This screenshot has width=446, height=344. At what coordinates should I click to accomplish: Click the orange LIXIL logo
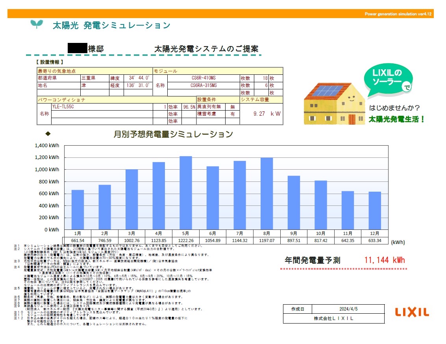pyautogui.click(x=412, y=312)
